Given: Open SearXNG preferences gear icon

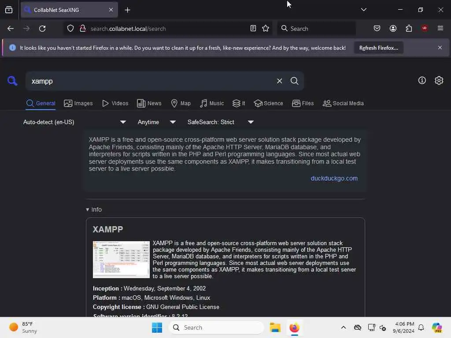Looking at the screenshot, I should click(439, 81).
